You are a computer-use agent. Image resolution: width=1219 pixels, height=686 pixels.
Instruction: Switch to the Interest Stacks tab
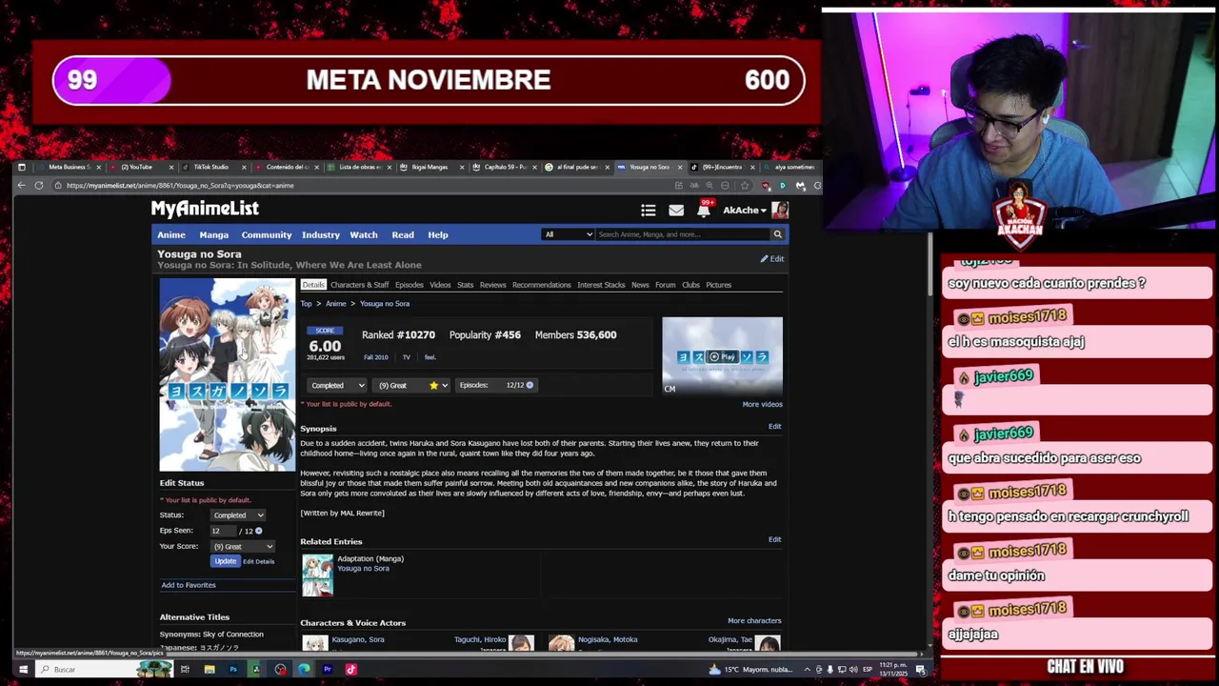click(x=601, y=285)
